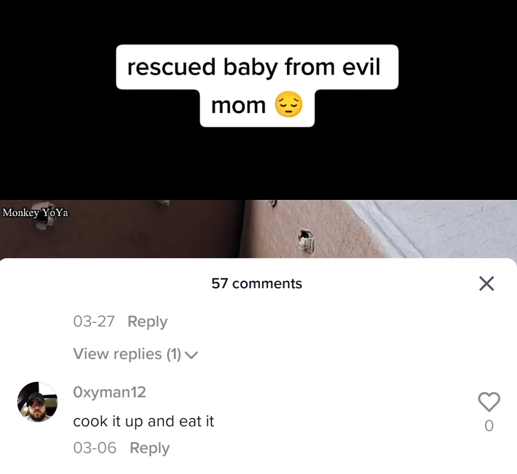Viewport: 517px width, 474px height.
Task: Select the comment text cook it up and eat it
Action: coord(143,421)
